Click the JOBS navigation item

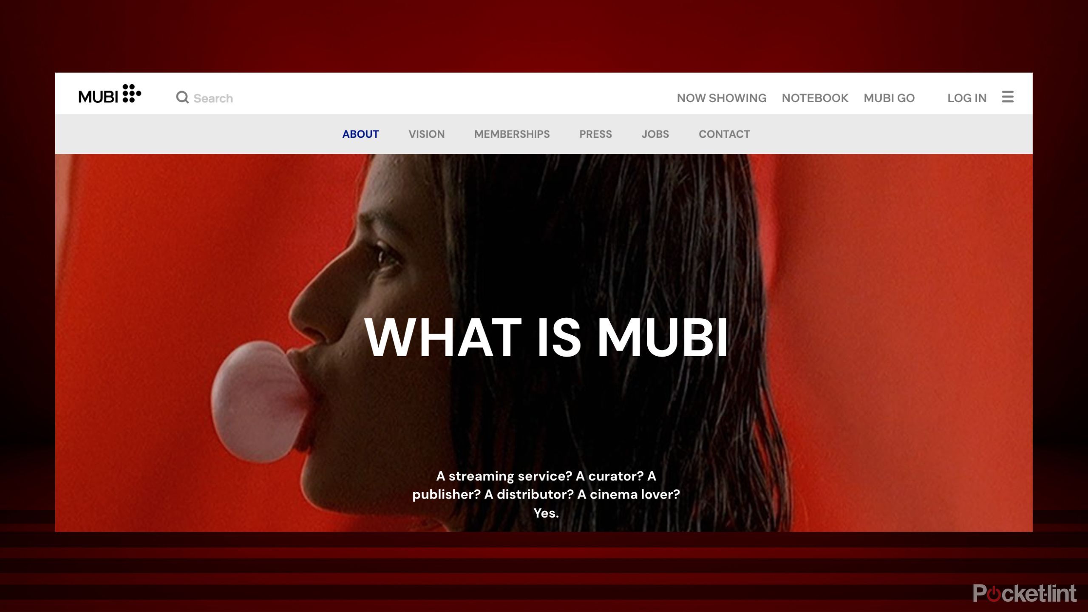click(654, 134)
